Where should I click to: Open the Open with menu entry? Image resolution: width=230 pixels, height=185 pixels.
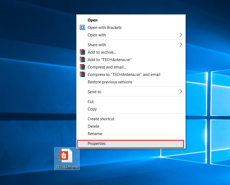131,35
